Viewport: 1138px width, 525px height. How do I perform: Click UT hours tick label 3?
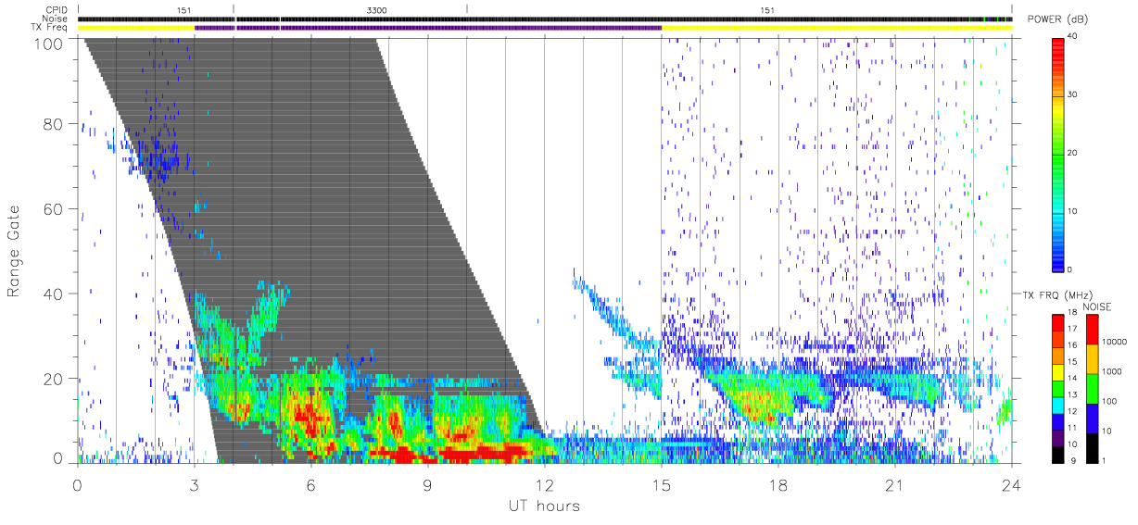194,484
